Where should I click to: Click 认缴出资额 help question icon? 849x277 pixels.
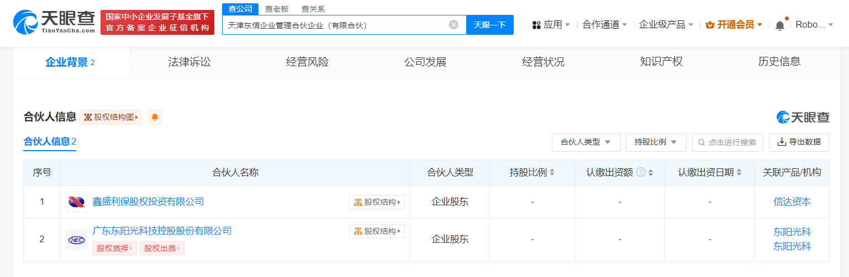point(641,173)
